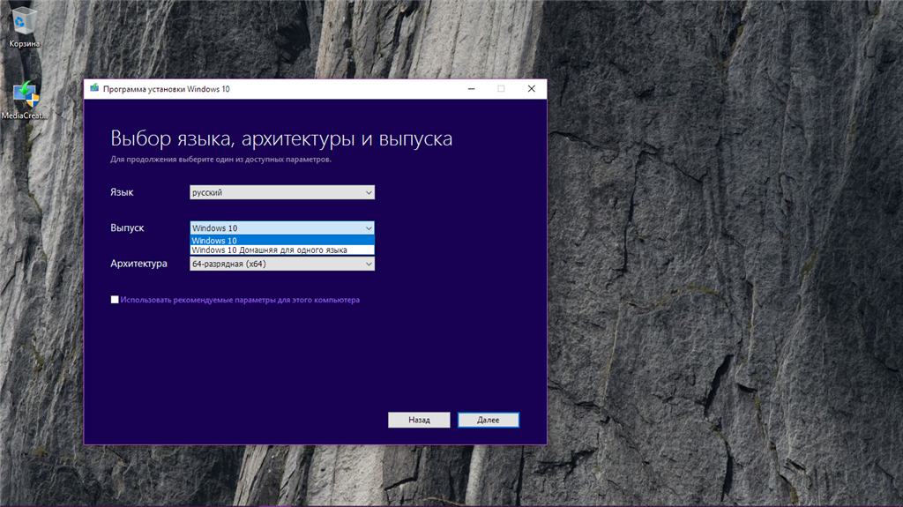Select the MediaCreationTool desktop icon
This screenshot has height=507, width=903.
pos(25,101)
